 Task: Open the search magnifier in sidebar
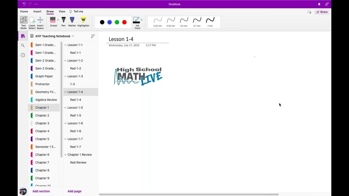pyautogui.click(x=23, y=46)
